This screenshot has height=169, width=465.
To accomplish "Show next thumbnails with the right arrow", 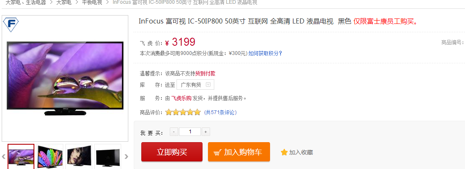I will (x=126, y=157).
